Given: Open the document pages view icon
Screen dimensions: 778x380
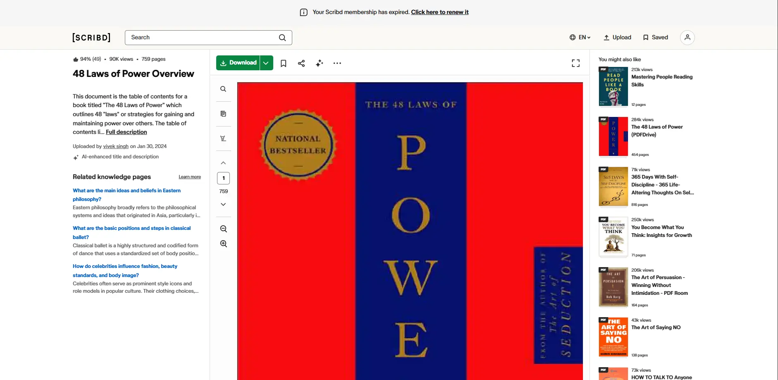Looking at the screenshot, I should click(223, 114).
